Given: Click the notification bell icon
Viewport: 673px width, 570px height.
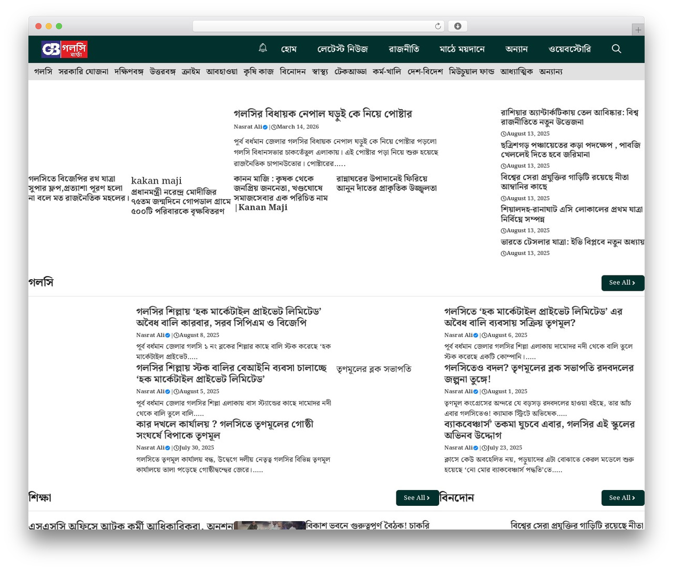Looking at the screenshot, I should pyautogui.click(x=263, y=48).
